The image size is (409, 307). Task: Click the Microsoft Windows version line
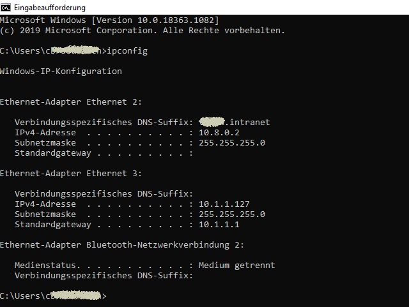pos(109,20)
